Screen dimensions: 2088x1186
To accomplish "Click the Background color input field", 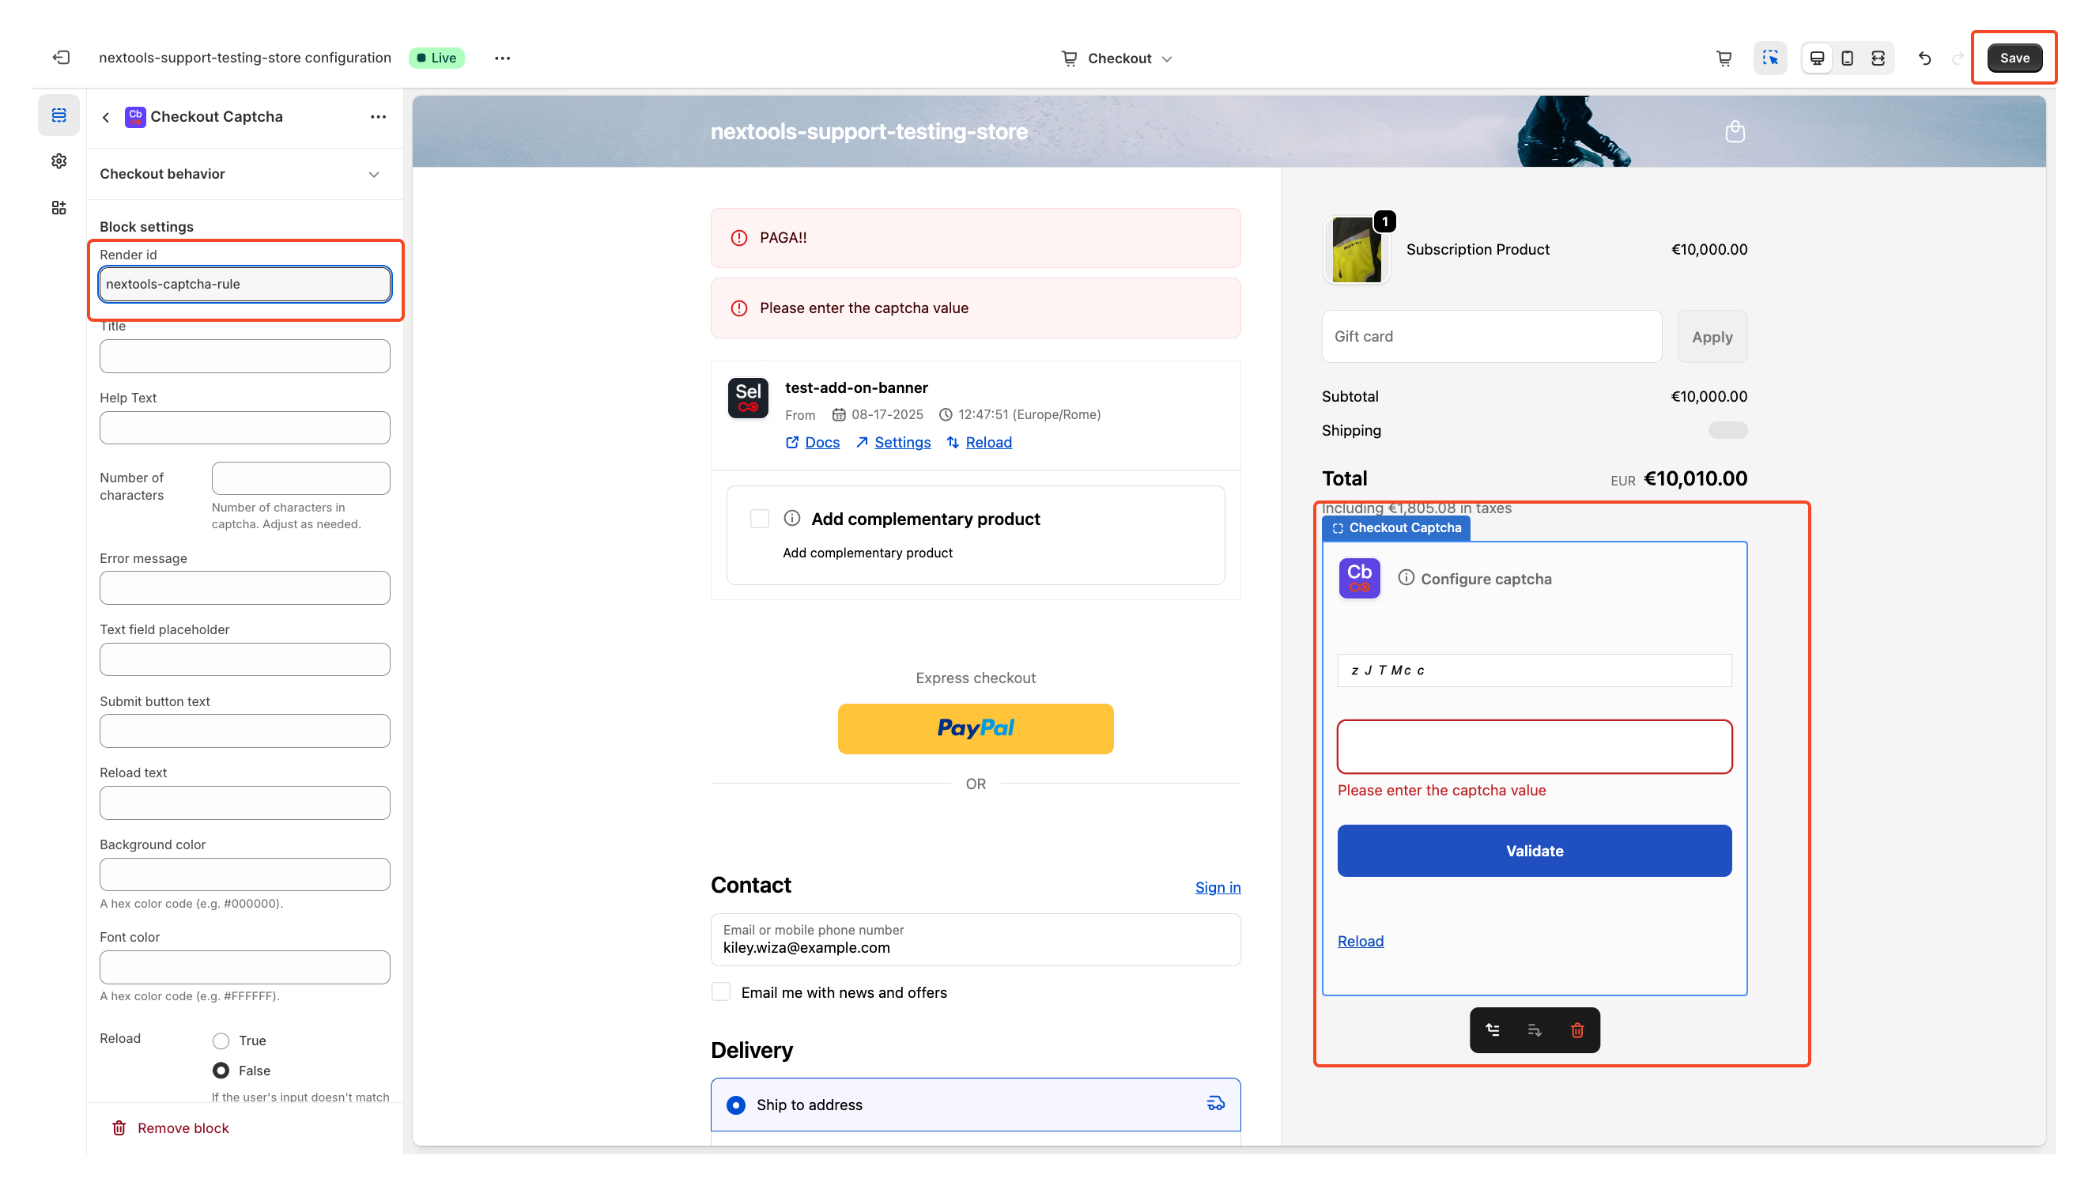I will click(244, 874).
